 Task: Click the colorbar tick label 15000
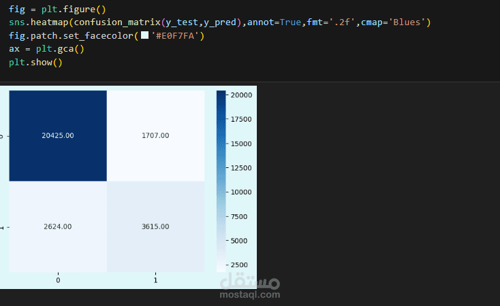tap(241, 144)
